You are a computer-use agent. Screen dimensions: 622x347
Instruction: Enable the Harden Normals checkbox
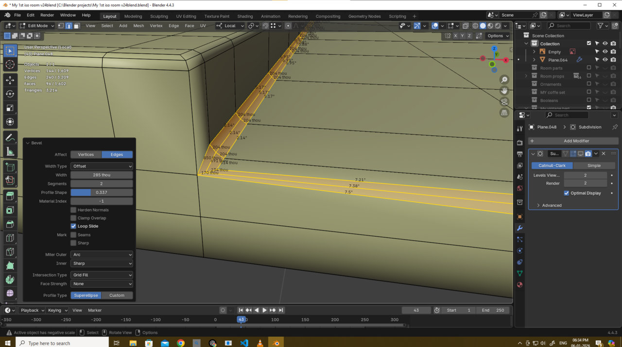click(73, 210)
